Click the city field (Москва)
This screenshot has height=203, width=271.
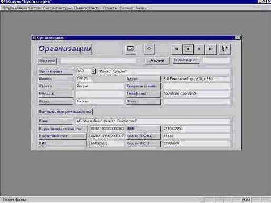[99, 102]
